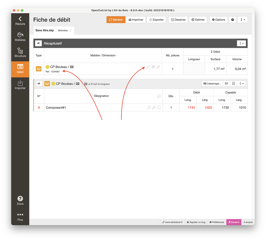Check the Composant#1 row checkbox
266x240 pixels.
click(x=159, y=107)
